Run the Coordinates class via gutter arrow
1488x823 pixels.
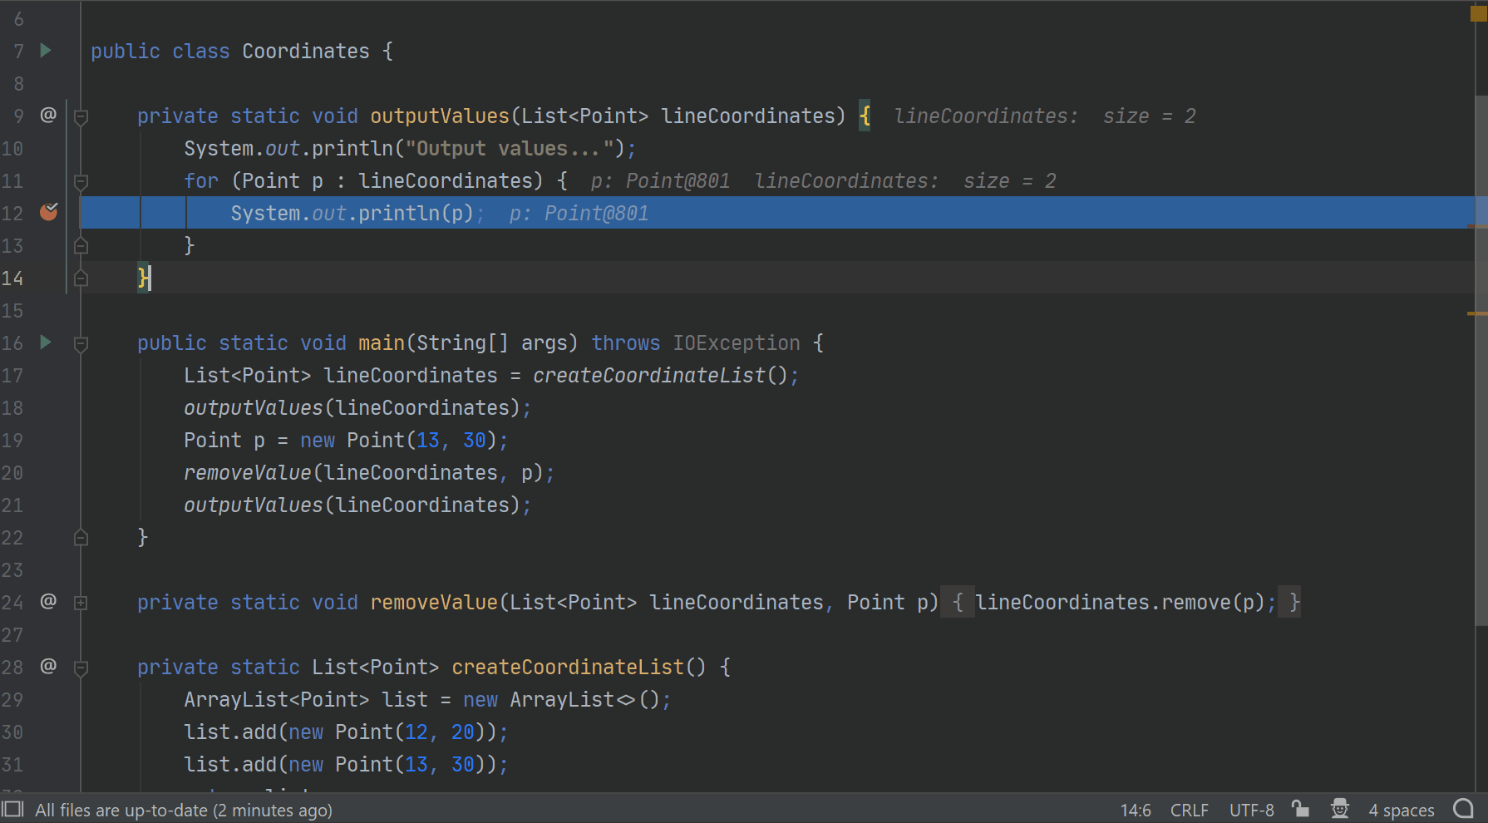pyautogui.click(x=45, y=51)
